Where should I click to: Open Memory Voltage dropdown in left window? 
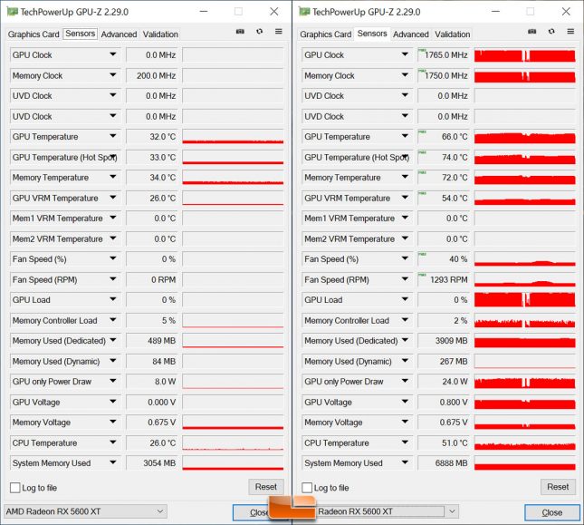tap(113, 423)
